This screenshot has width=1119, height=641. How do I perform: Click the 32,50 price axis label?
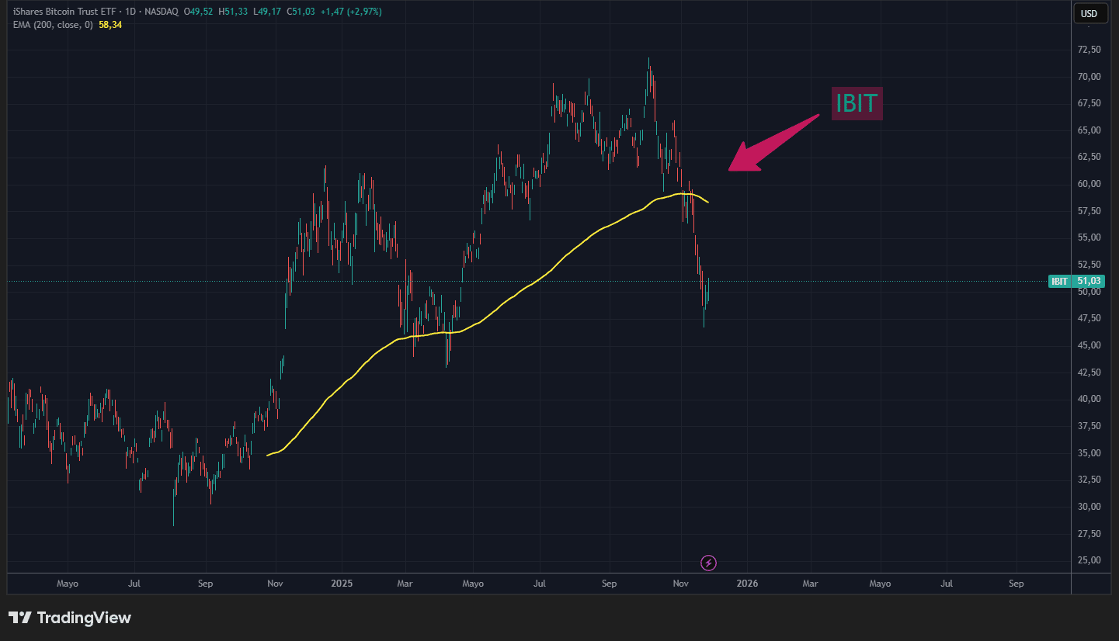[x=1089, y=480]
